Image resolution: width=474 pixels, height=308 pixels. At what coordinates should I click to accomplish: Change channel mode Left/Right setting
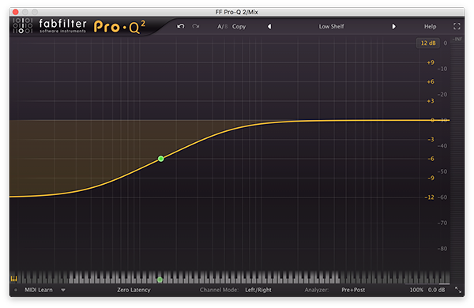point(258,290)
